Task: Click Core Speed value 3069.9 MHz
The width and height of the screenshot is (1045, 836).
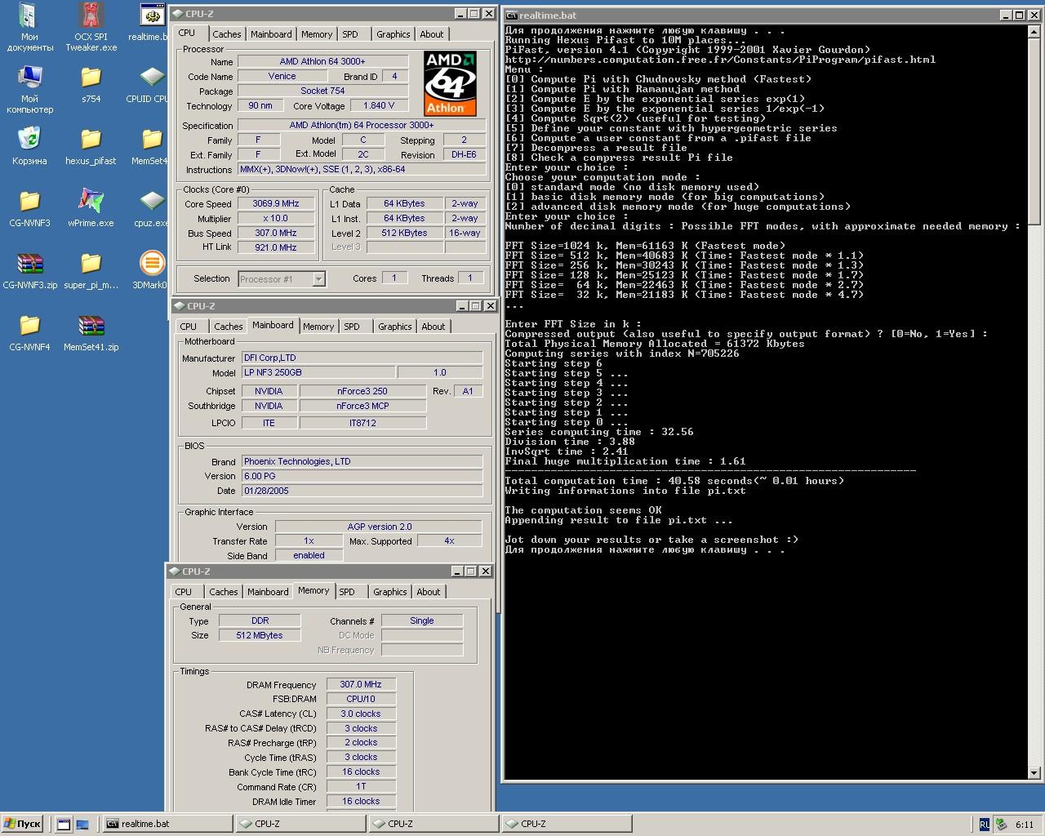Action: 276,204
